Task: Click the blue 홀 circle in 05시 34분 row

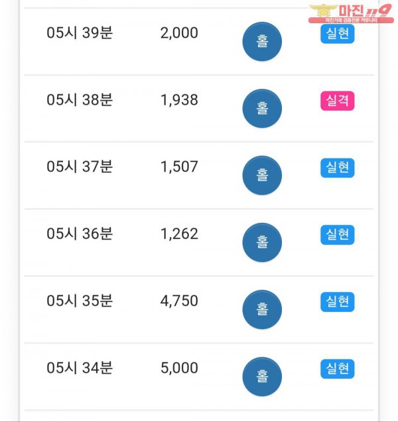Action: click(262, 377)
